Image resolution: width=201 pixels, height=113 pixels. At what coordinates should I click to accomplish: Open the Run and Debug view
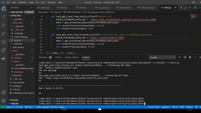[x=3, y=34]
